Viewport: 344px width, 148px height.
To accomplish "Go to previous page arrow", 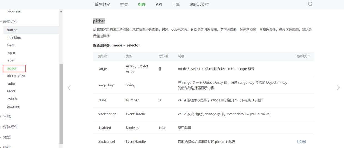I will coord(69,88).
